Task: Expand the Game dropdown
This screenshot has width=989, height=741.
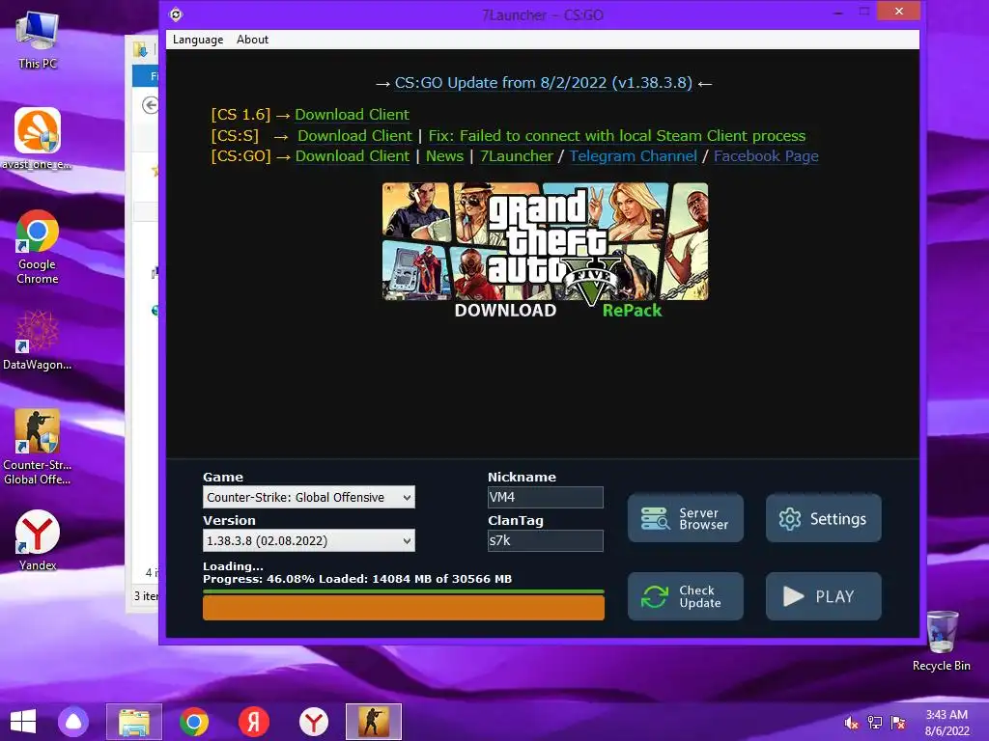Action: pos(309,497)
